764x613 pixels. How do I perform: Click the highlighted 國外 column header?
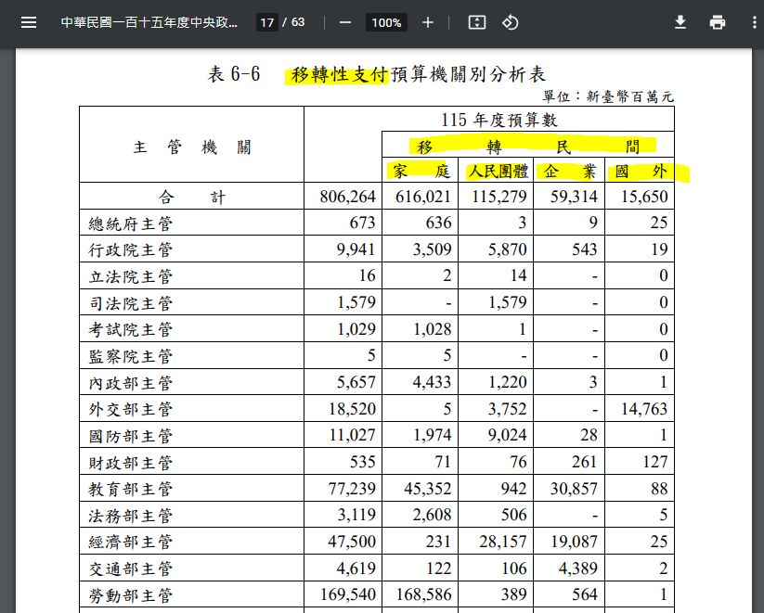click(639, 172)
